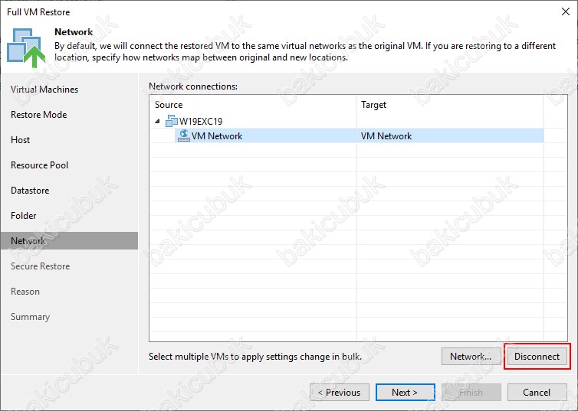Click the Network... button
The width and height of the screenshot is (578, 411).
click(471, 356)
